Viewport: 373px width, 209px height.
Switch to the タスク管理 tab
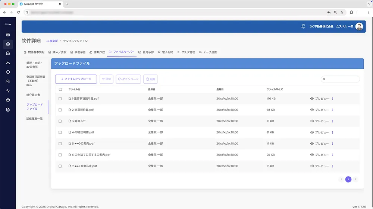(186, 52)
